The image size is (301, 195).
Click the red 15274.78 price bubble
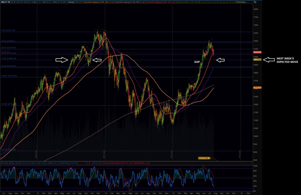[x=258, y=52]
